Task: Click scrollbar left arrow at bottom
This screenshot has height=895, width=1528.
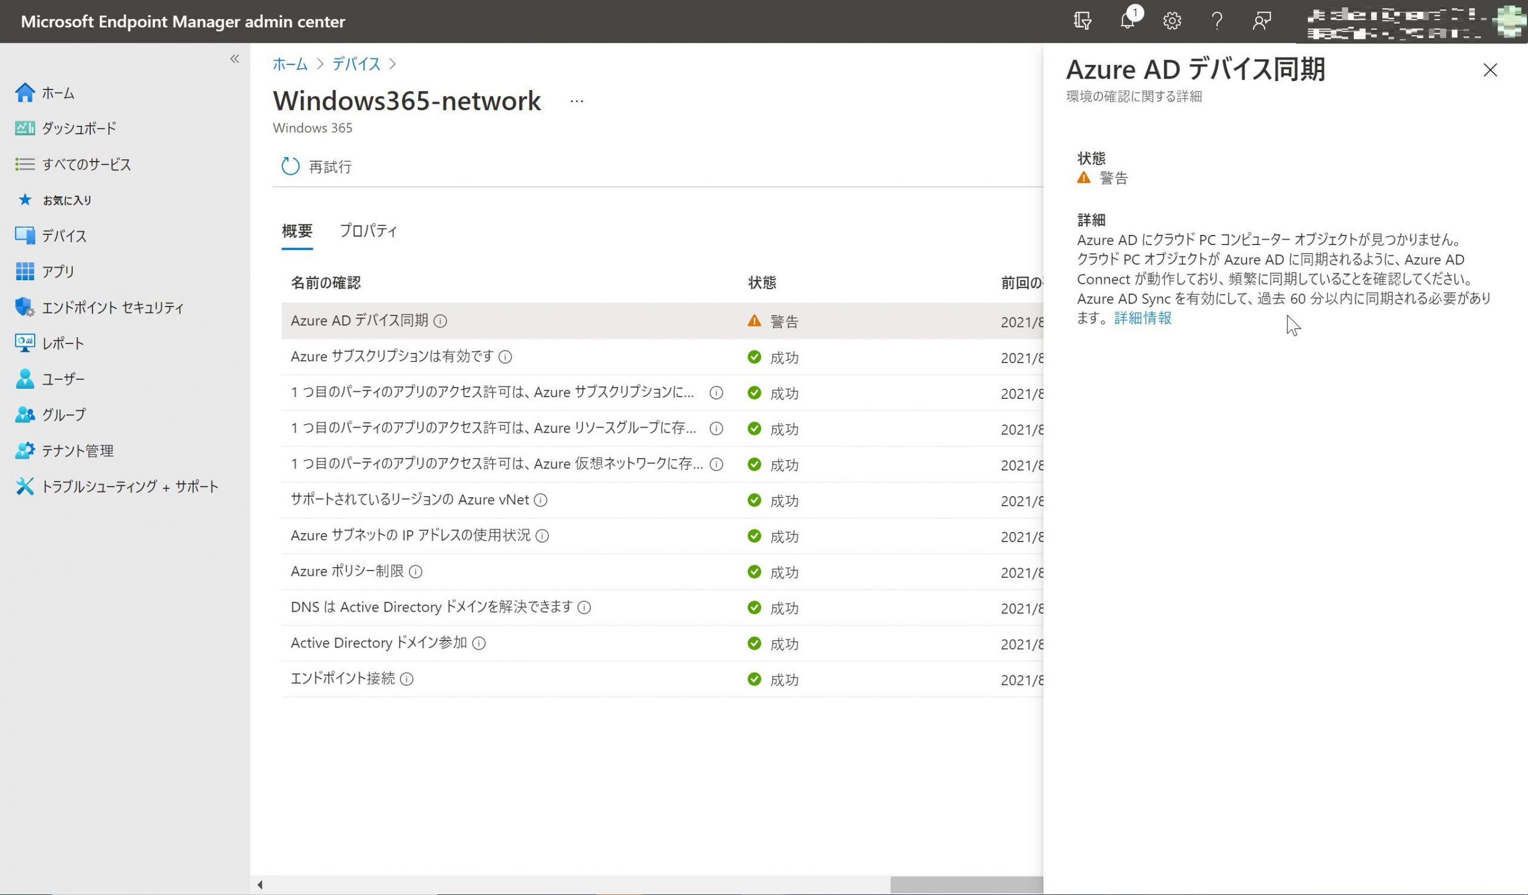Action: tap(260, 885)
